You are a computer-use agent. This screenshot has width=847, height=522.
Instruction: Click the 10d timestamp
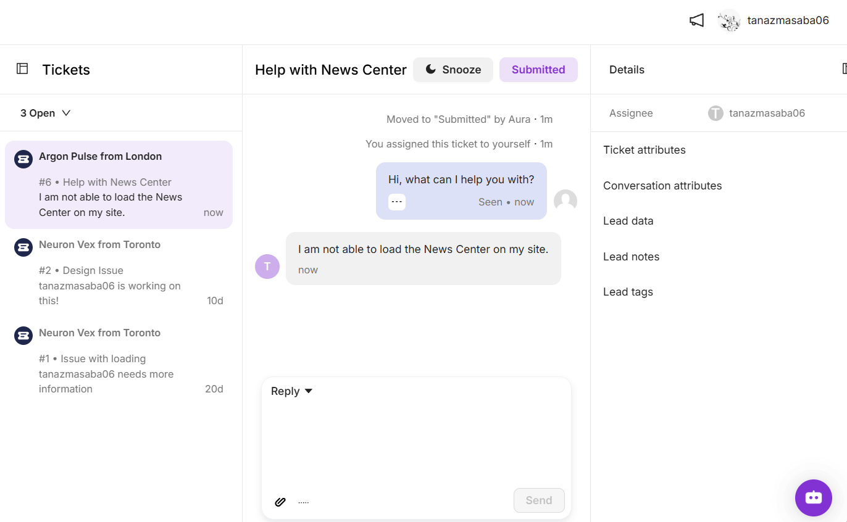(x=215, y=300)
